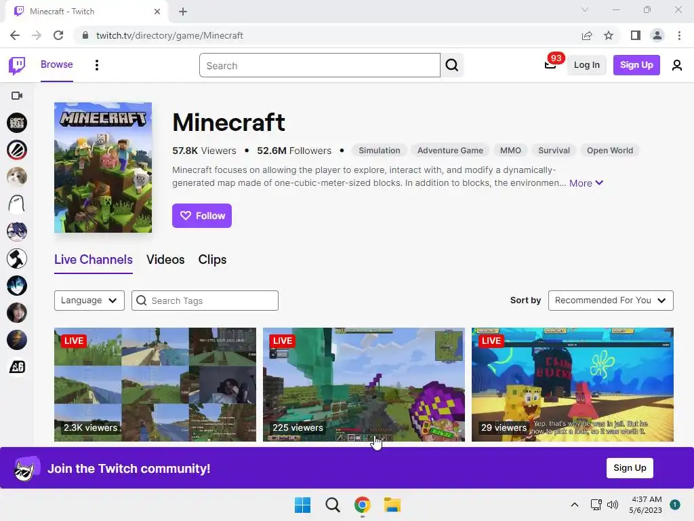Select the Adventure Game tag
Viewport: 694px width, 521px height.
pyautogui.click(x=450, y=151)
